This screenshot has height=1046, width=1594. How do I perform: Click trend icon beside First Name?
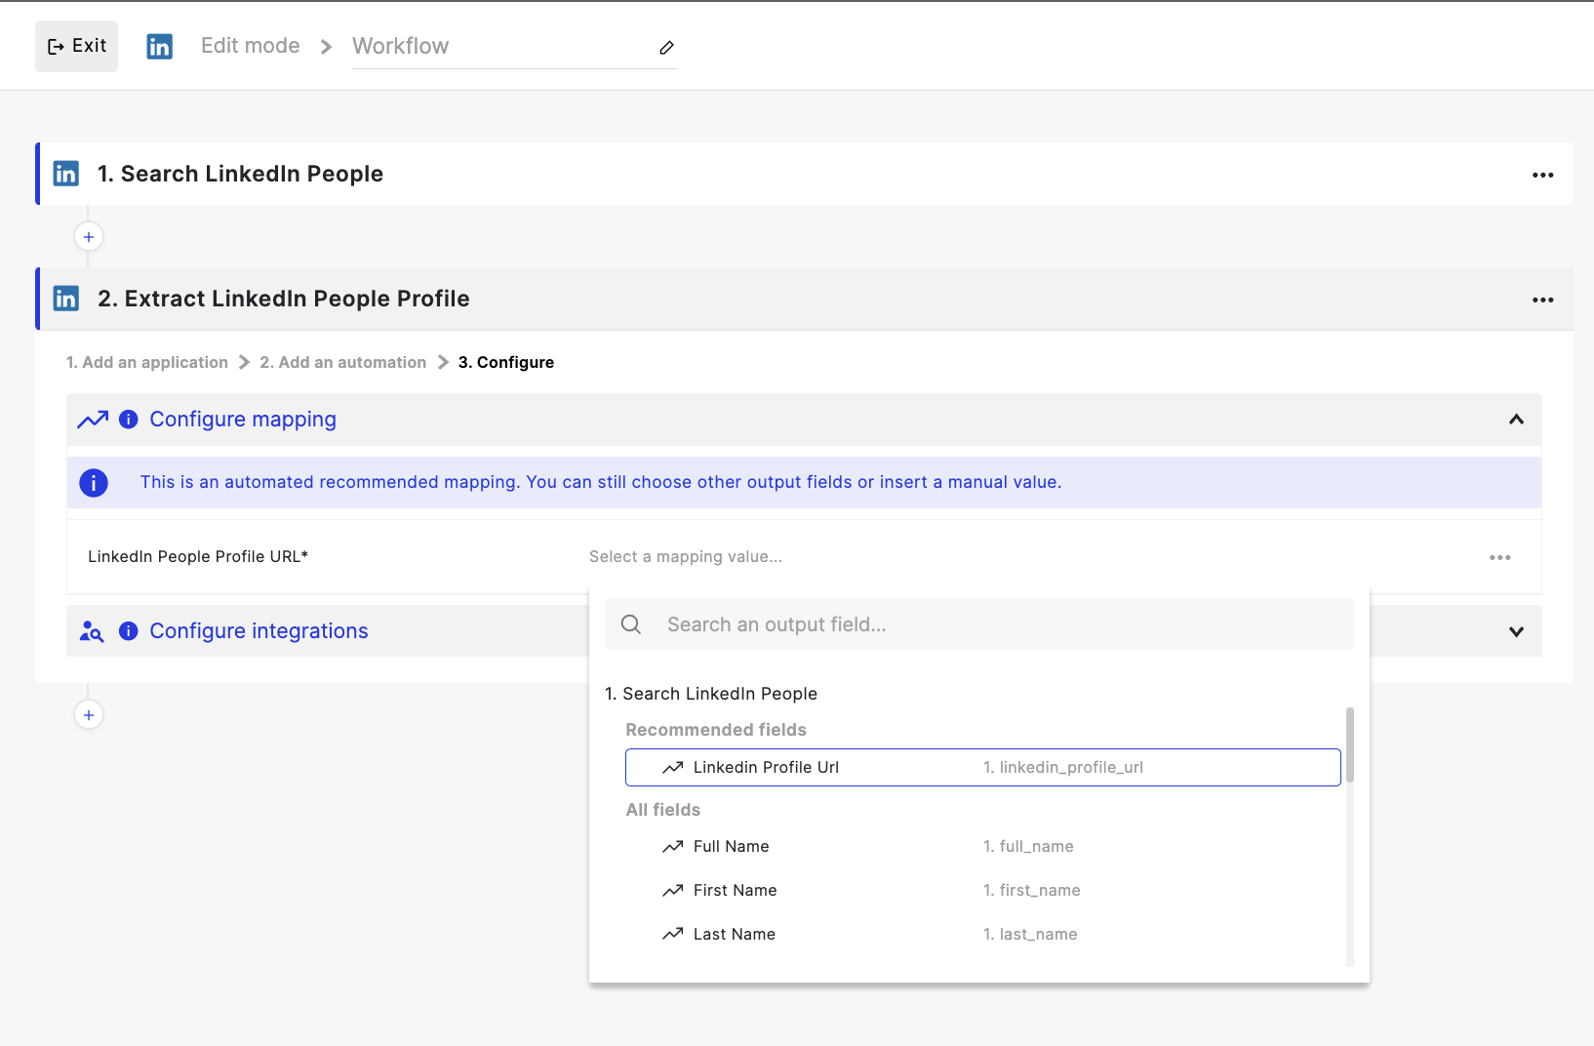point(672,891)
